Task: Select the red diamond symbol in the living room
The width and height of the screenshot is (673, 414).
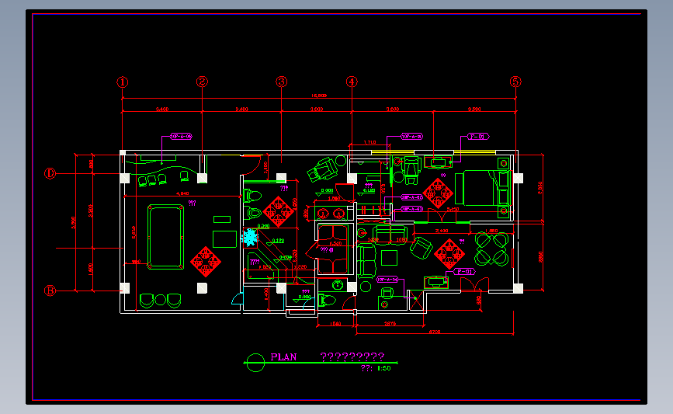Action: [x=449, y=254]
